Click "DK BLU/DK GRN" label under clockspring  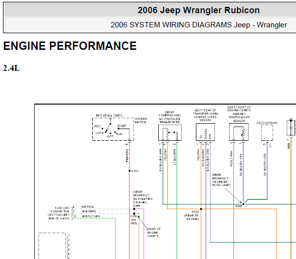point(265,165)
